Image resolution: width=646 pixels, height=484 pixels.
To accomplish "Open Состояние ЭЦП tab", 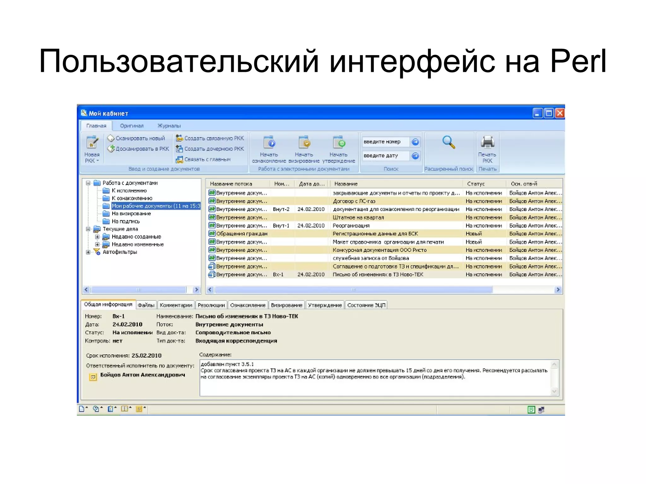I will point(366,305).
